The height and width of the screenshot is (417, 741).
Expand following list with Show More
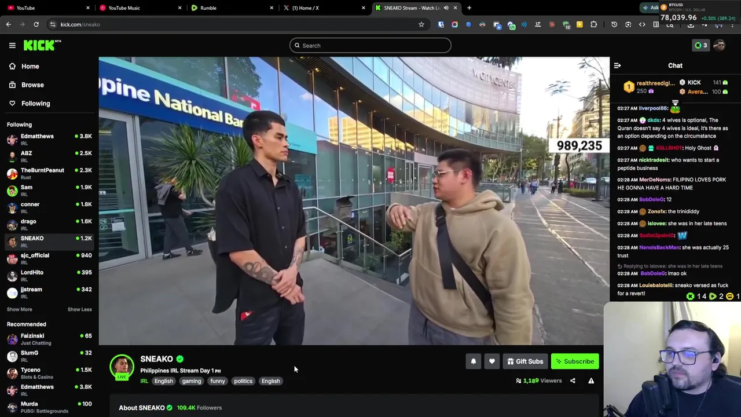pos(19,309)
